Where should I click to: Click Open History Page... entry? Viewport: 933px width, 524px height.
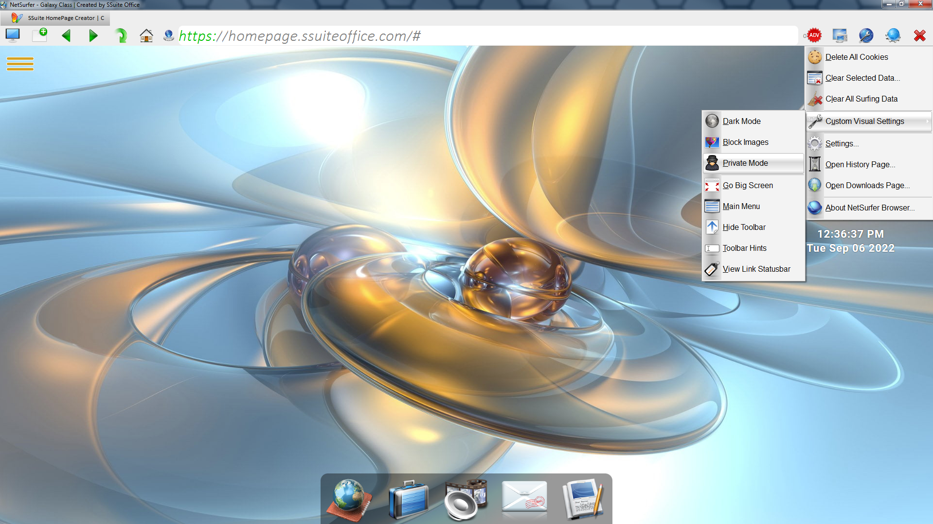(x=860, y=164)
